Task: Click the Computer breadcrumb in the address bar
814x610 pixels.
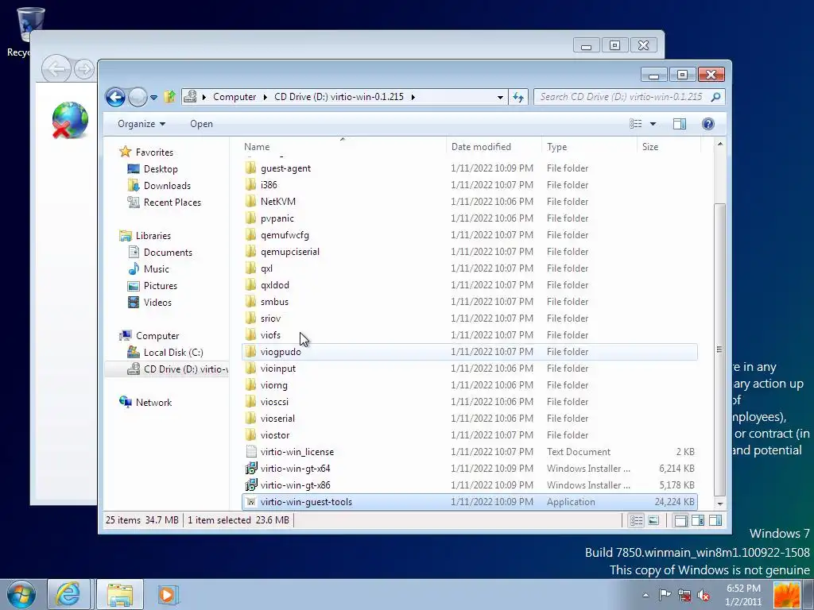Action: 235,97
